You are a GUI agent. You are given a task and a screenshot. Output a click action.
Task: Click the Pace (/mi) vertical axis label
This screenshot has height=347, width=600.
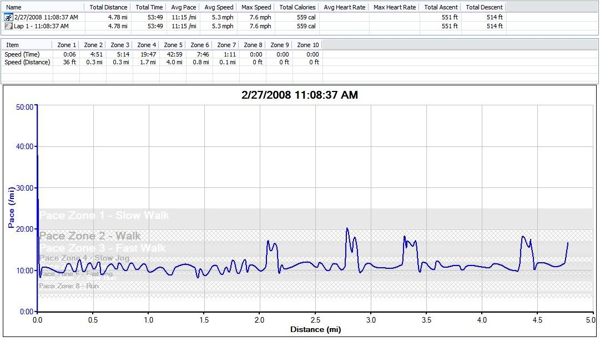11,208
